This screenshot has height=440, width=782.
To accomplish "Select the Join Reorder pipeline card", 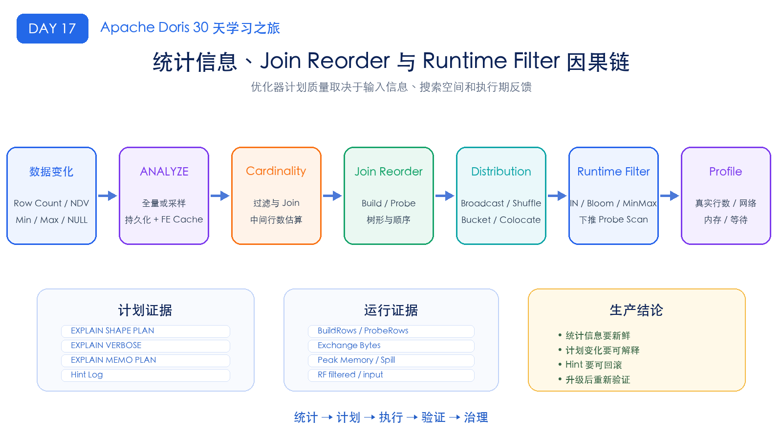I will tap(389, 196).
